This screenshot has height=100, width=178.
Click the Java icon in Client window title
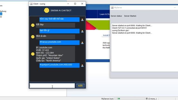click(31, 4)
